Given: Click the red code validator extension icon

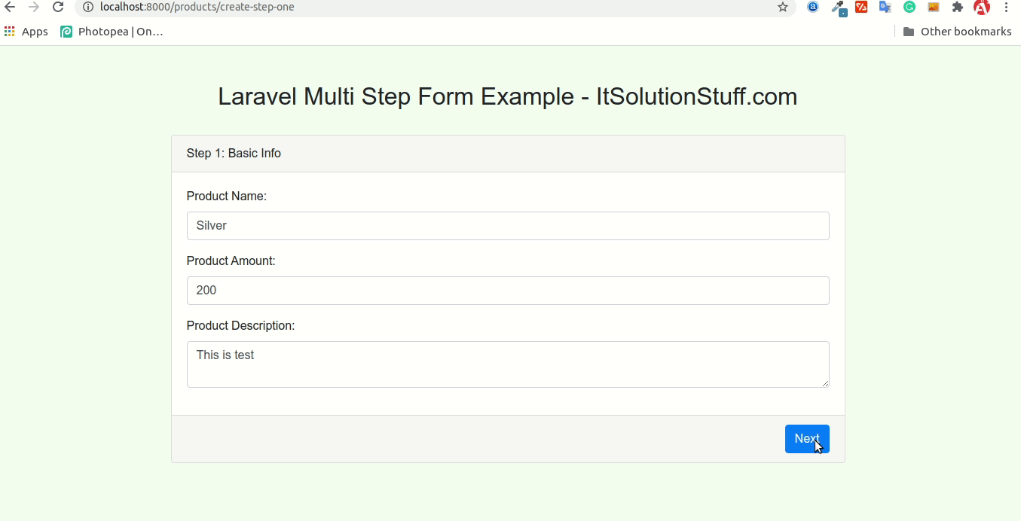Looking at the screenshot, I should 861,8.
